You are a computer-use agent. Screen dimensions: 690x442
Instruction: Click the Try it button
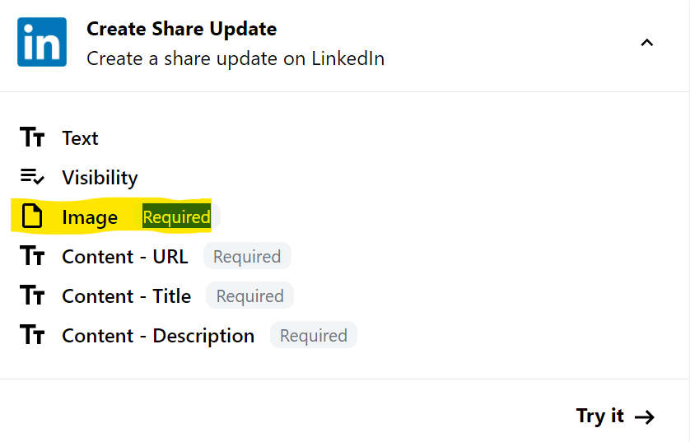(616, 416)
